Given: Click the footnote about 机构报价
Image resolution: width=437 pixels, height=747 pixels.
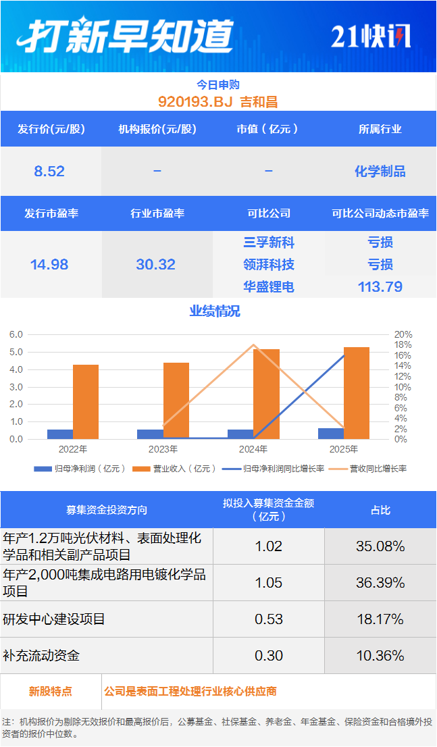Looking at the screenshot, I should (217, 728).
